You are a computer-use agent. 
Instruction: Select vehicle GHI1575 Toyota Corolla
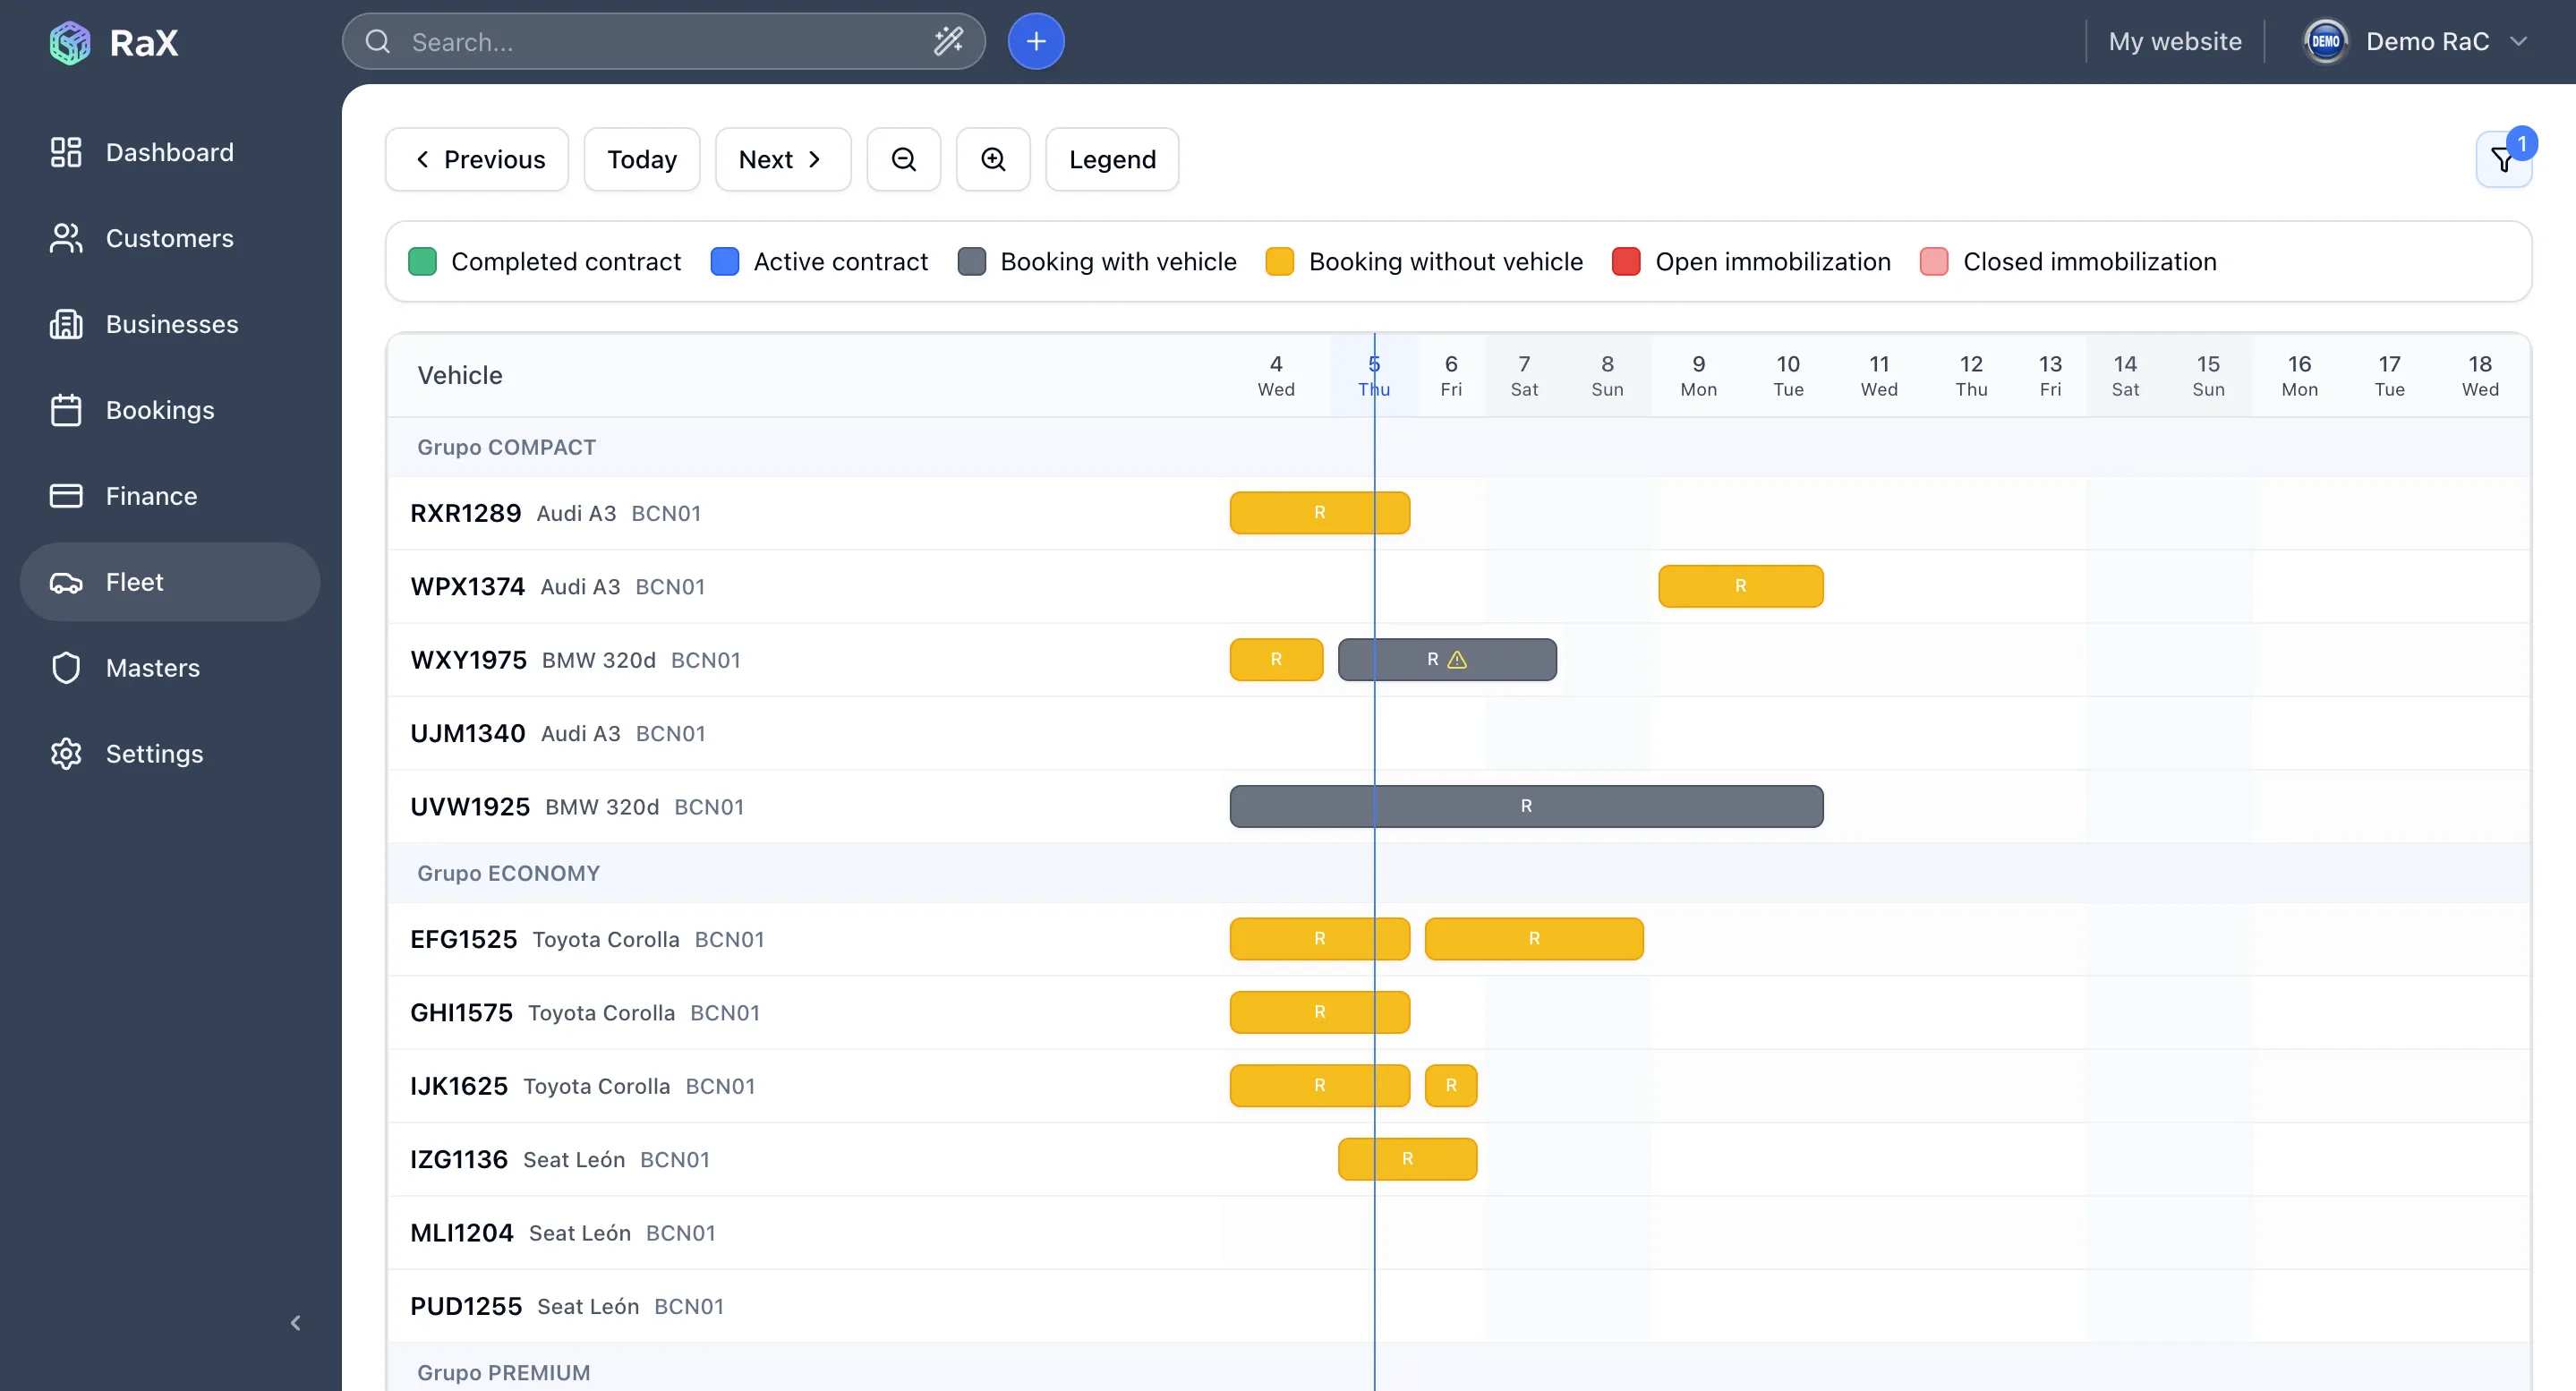pyautogui.click(x=585, y=1012)
